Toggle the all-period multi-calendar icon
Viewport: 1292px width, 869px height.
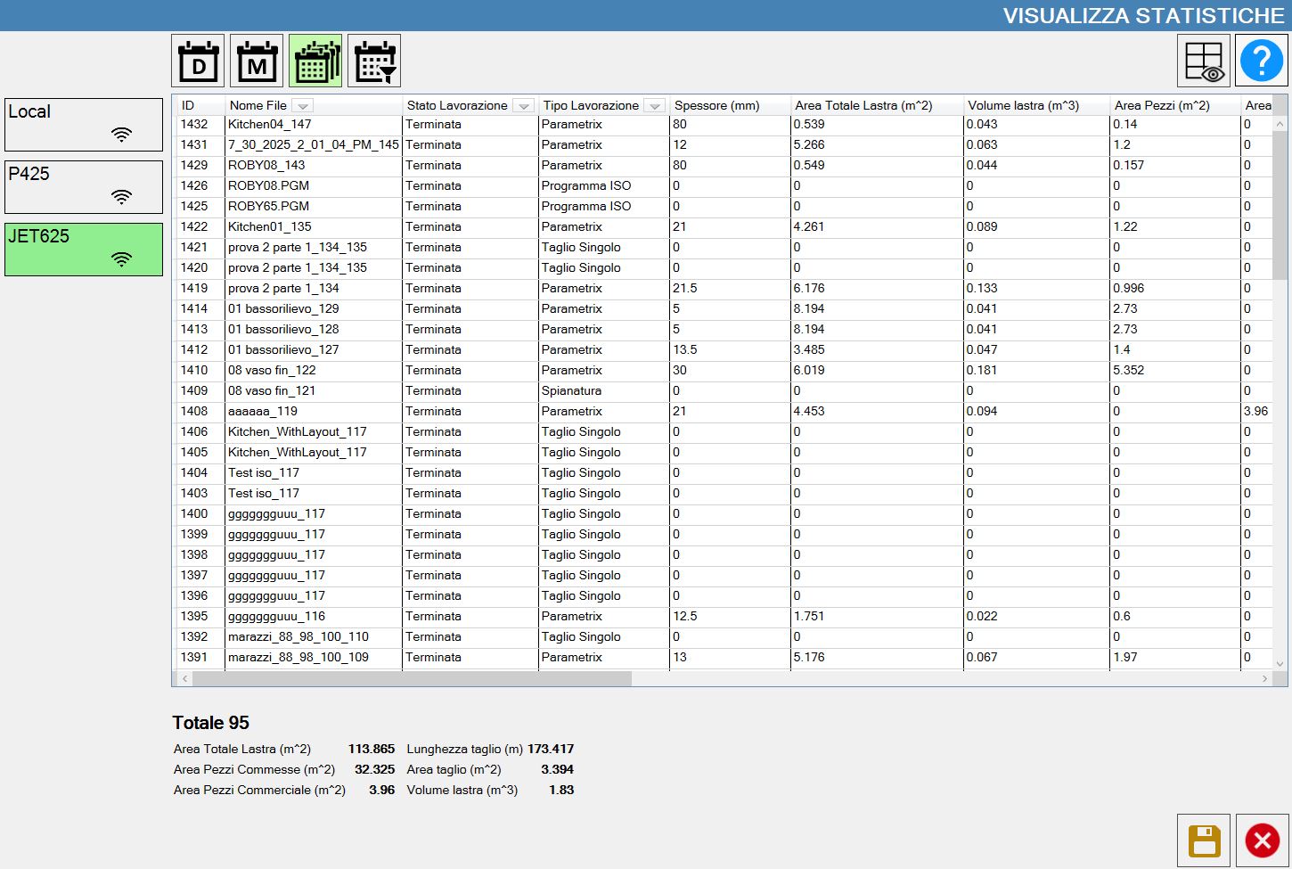point(315,61)
